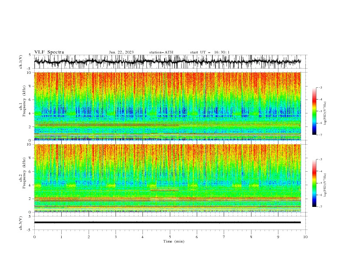The image size is (344, 266).
Task: Click the ch.2 PSD color bar
Action: coord(314,183)
